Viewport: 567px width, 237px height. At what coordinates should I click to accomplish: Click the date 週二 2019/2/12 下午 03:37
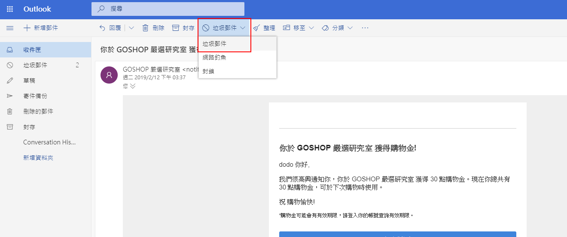154,77
